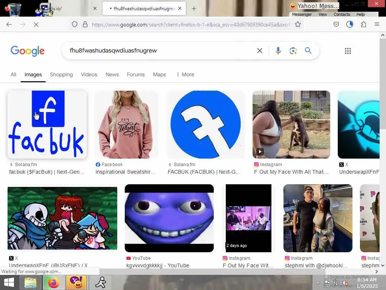Click the muted volume tray icon
The height and width of the screenshot is (290, 386).
(345, 283)
